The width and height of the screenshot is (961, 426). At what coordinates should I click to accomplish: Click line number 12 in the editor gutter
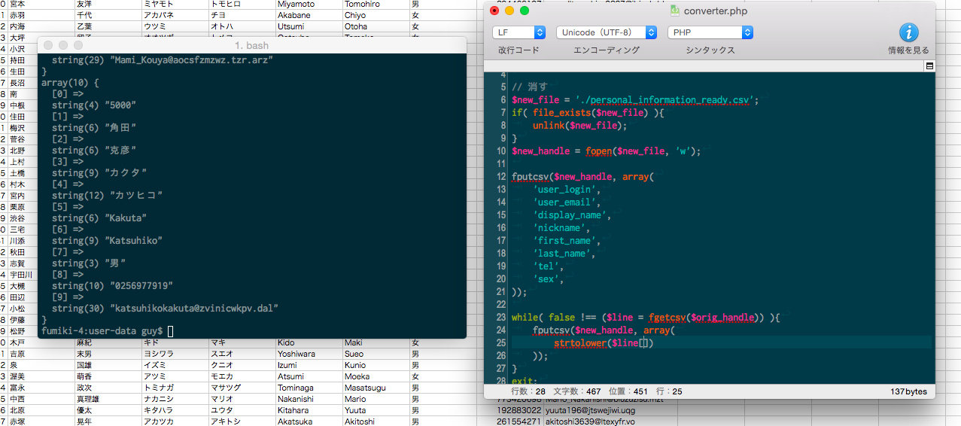point(501,177)
